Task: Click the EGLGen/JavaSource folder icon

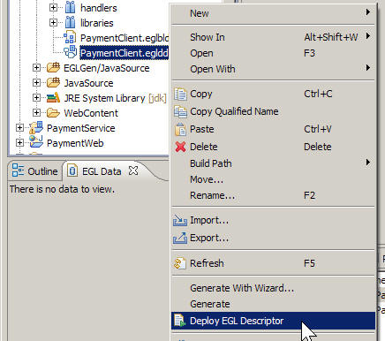Action: (53, 68)
